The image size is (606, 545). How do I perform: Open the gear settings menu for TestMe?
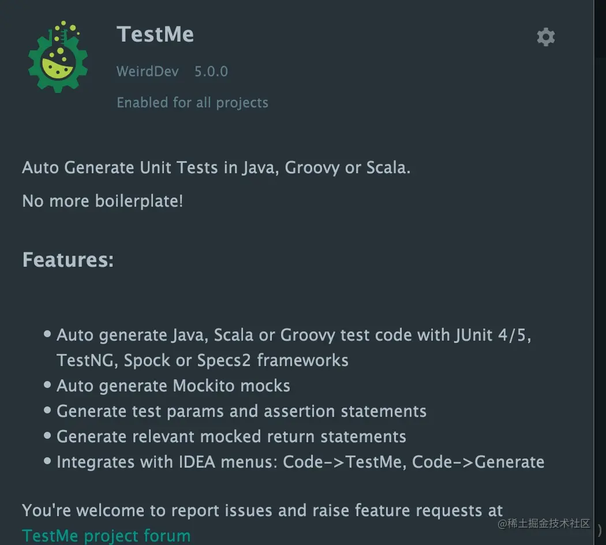[545, 37]
